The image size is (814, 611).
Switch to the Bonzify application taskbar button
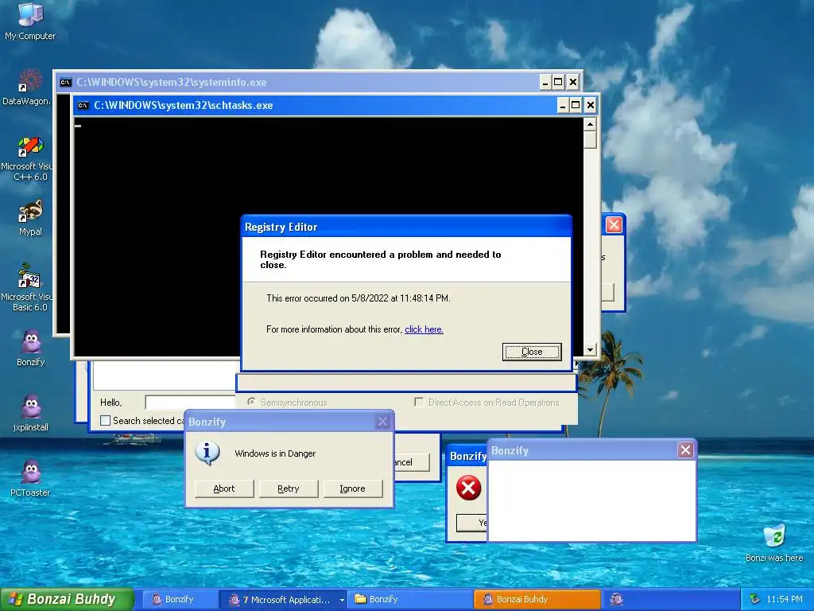click(179, 599)
